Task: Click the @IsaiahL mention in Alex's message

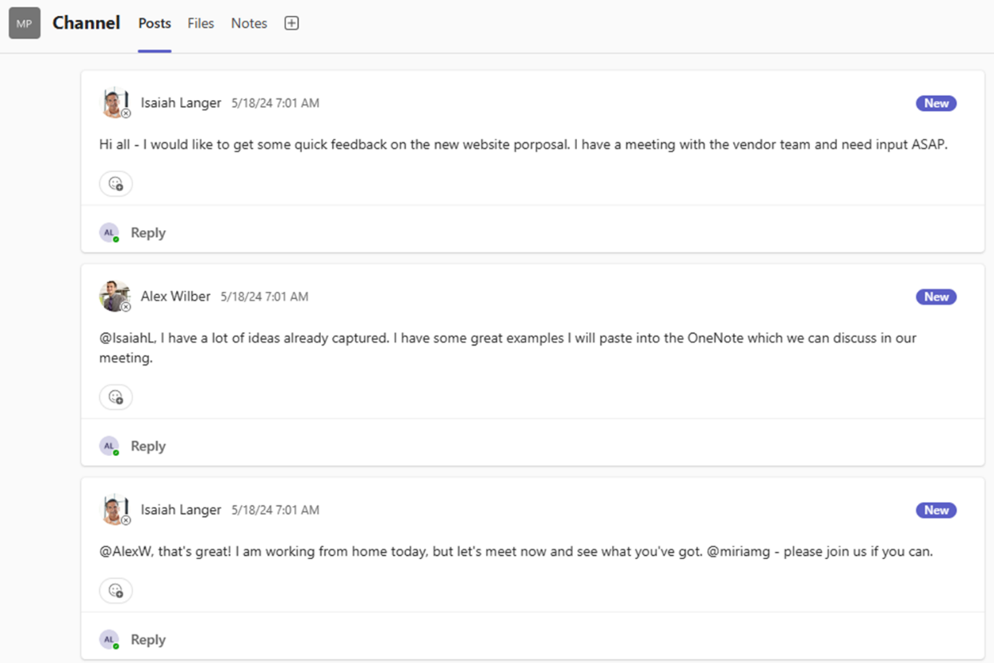Action: tap(126, 337)
